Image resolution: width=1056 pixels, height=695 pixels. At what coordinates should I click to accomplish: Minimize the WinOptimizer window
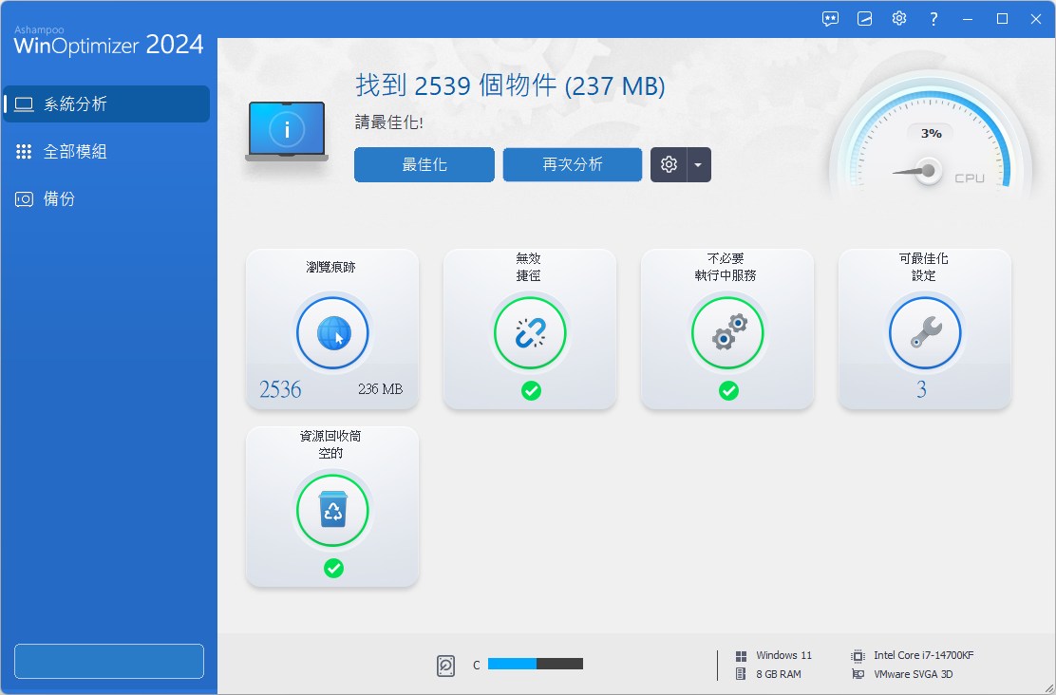(x=968, y=19)
